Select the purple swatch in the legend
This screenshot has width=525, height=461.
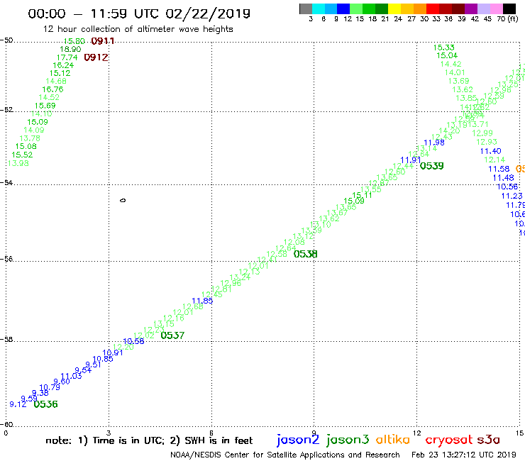tap(470, 9)
